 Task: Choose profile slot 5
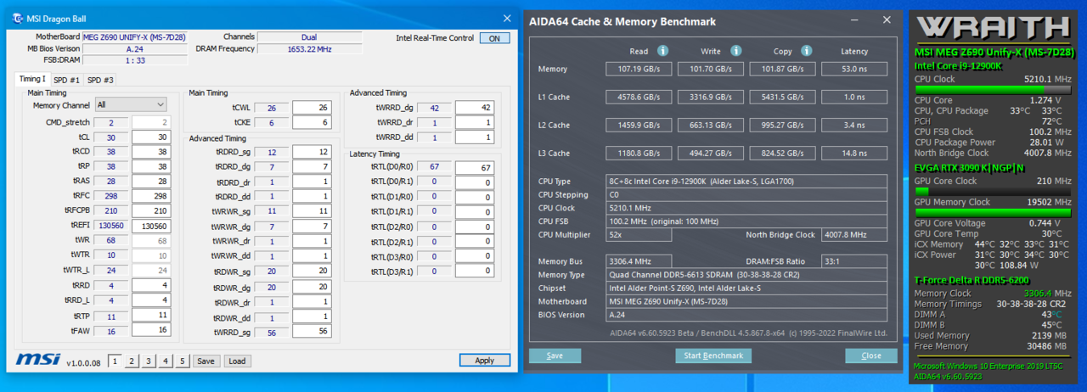pyautogui.click(x=183, y=361)
